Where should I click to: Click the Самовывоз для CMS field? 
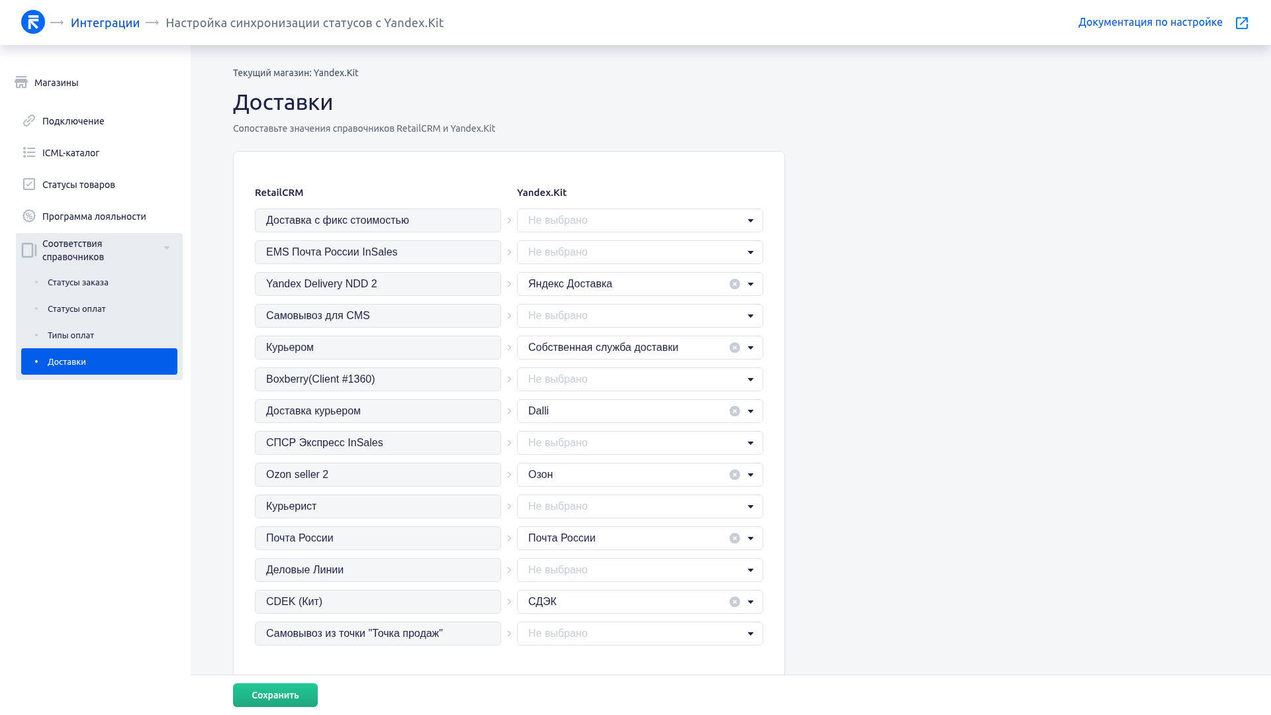click(378, 316)
